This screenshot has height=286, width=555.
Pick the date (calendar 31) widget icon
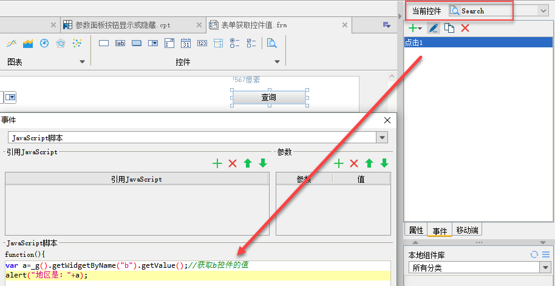186,43
